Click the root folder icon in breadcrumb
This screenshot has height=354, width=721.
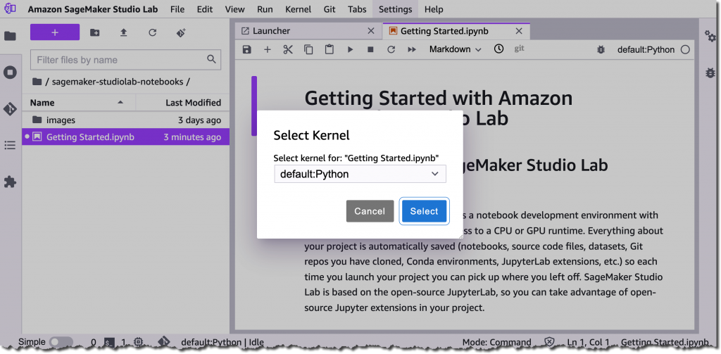click(x=37, y=82)
